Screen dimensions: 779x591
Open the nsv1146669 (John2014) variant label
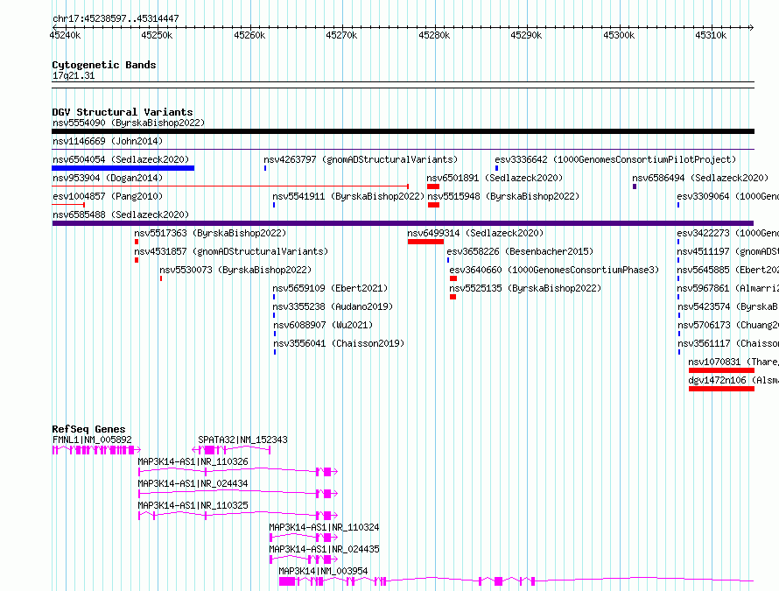click(x=108, y=141)
